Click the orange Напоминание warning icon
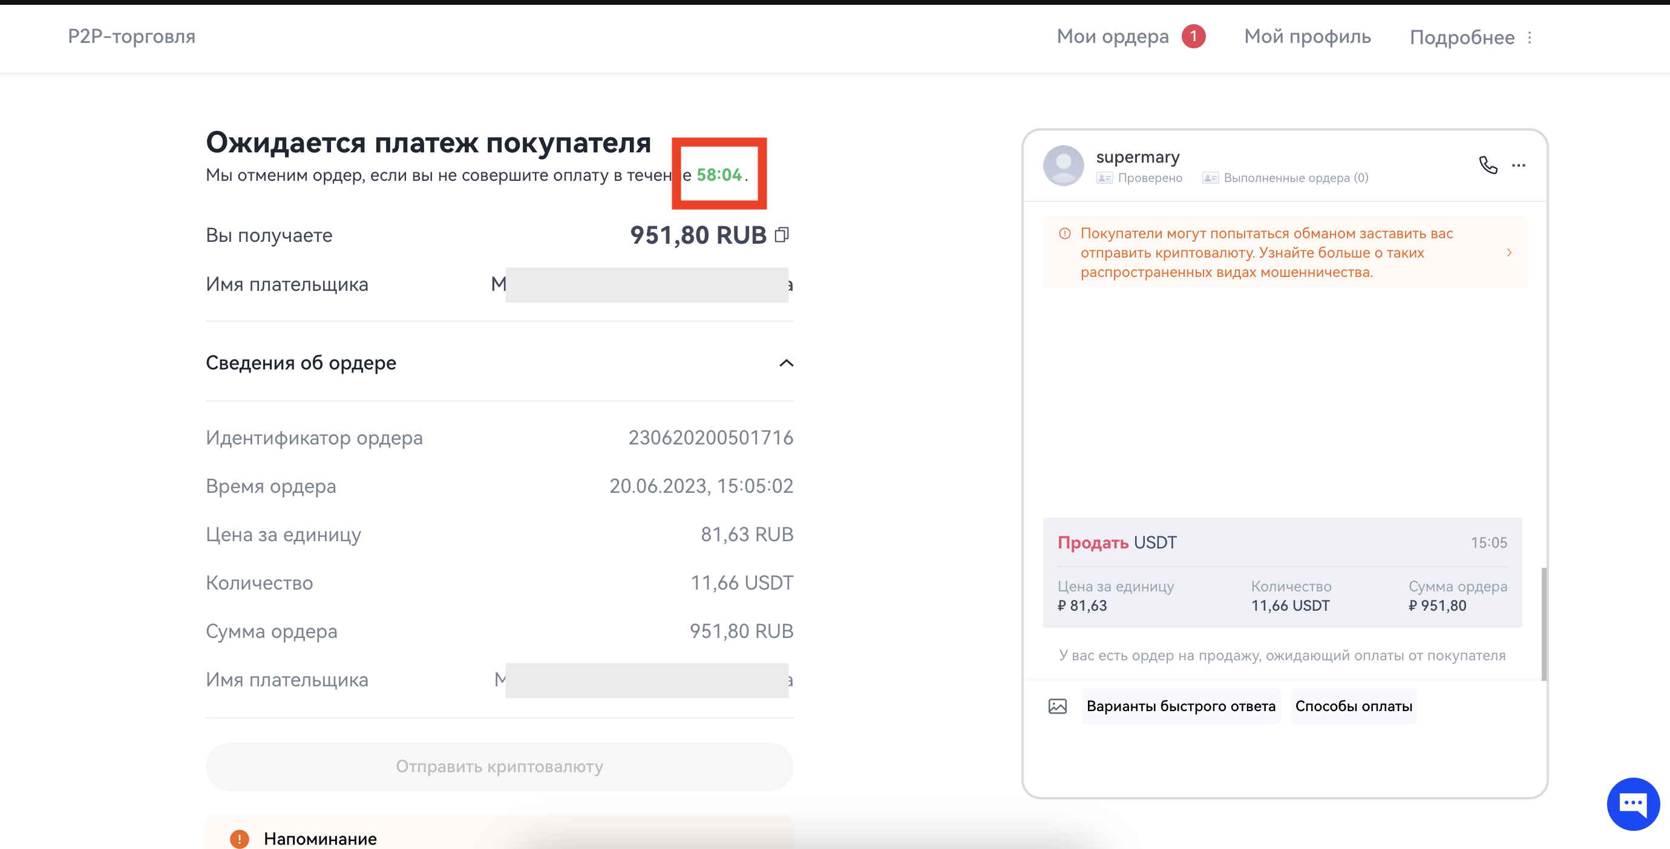Viewport: 1670px width, 849px height. coord(239,839)
